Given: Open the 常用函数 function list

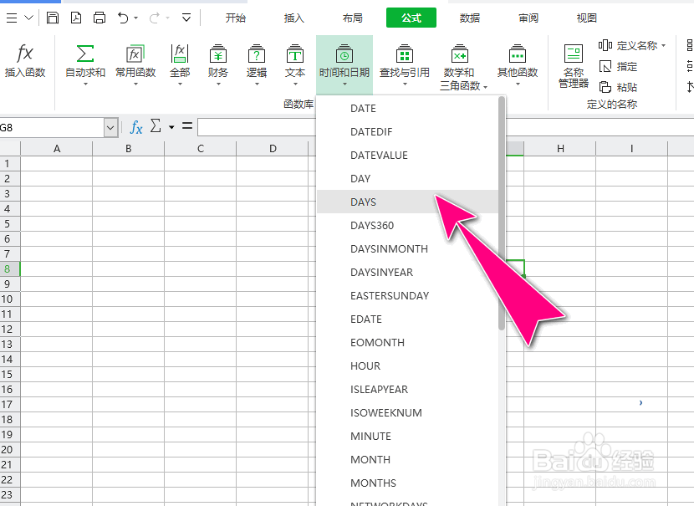Looking at the screenshot, I should click(135, 64).
